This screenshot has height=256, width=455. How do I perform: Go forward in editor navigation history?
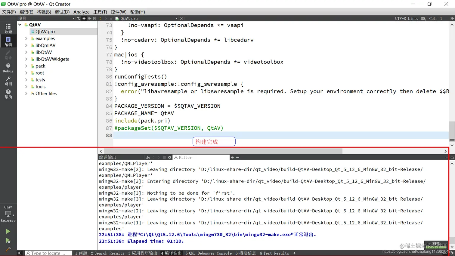pyautogui.click(x=106, y=19)
